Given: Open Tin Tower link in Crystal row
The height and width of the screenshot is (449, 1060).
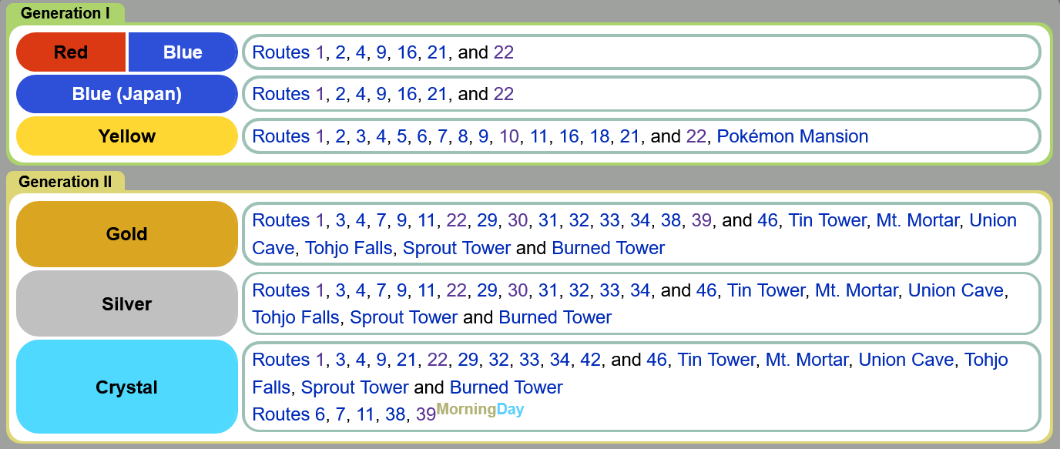Looking at the screenshot, I should click(717, 360).
